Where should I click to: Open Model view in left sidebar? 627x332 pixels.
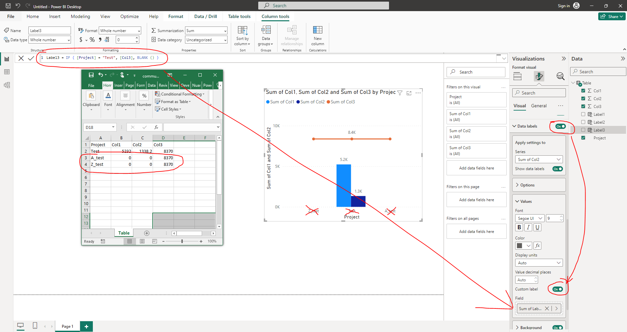[x=7, y=85]
